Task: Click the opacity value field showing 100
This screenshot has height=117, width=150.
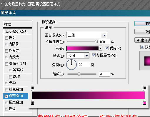Action: (104, 42)
